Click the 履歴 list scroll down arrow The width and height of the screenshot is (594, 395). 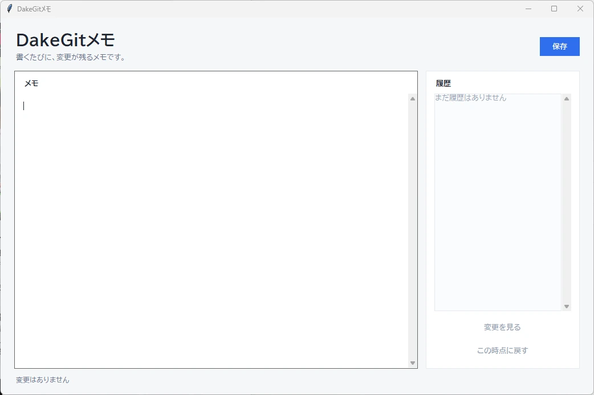pos(567,307)
